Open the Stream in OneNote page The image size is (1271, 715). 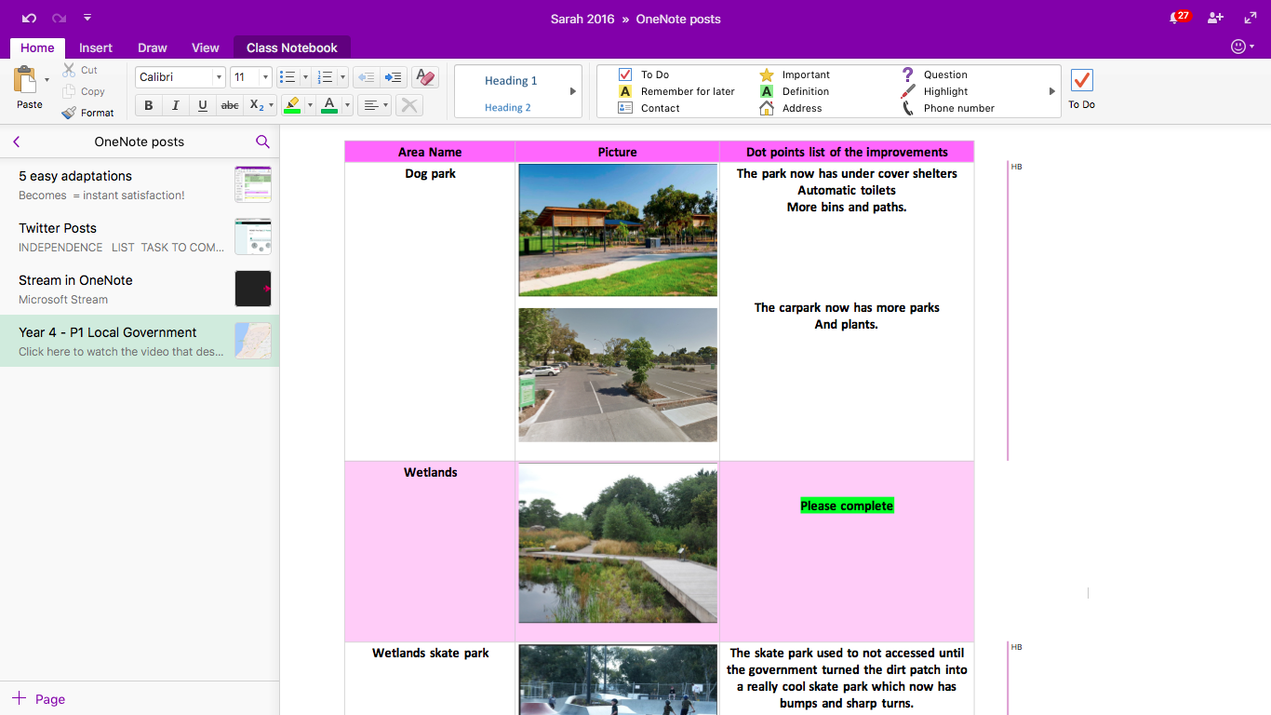[x=140, y=289]
